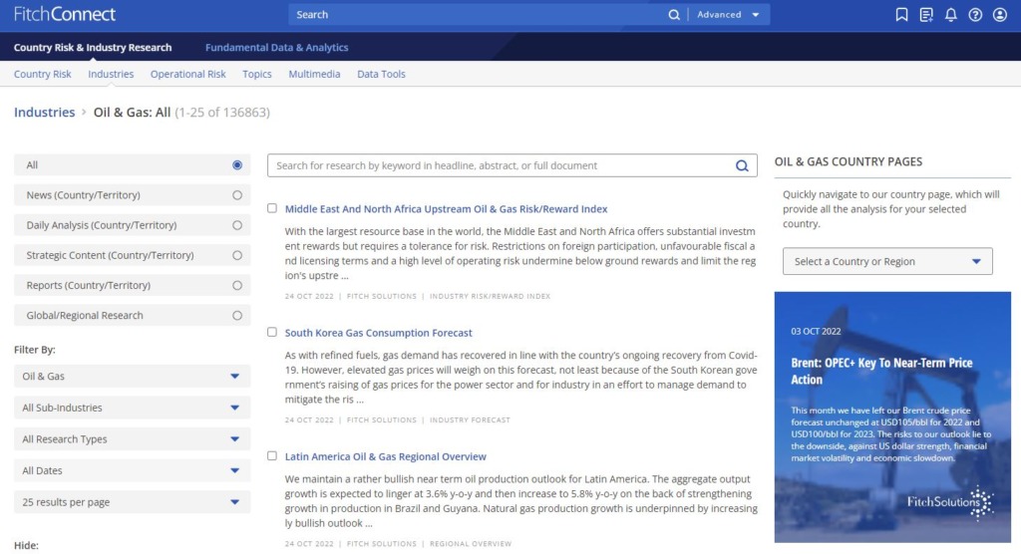The height and width of the screenshot is (554, 1021).
Task: Expand the Advanced search dropdown
Action: [728, 15]
